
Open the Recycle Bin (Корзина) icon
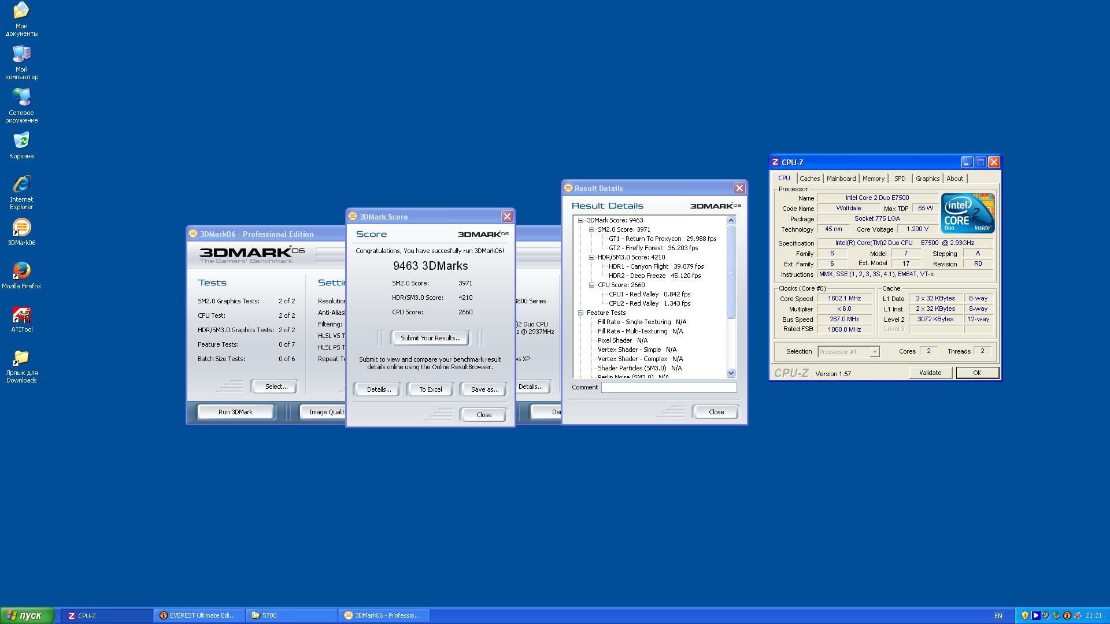tap(21, 141)
